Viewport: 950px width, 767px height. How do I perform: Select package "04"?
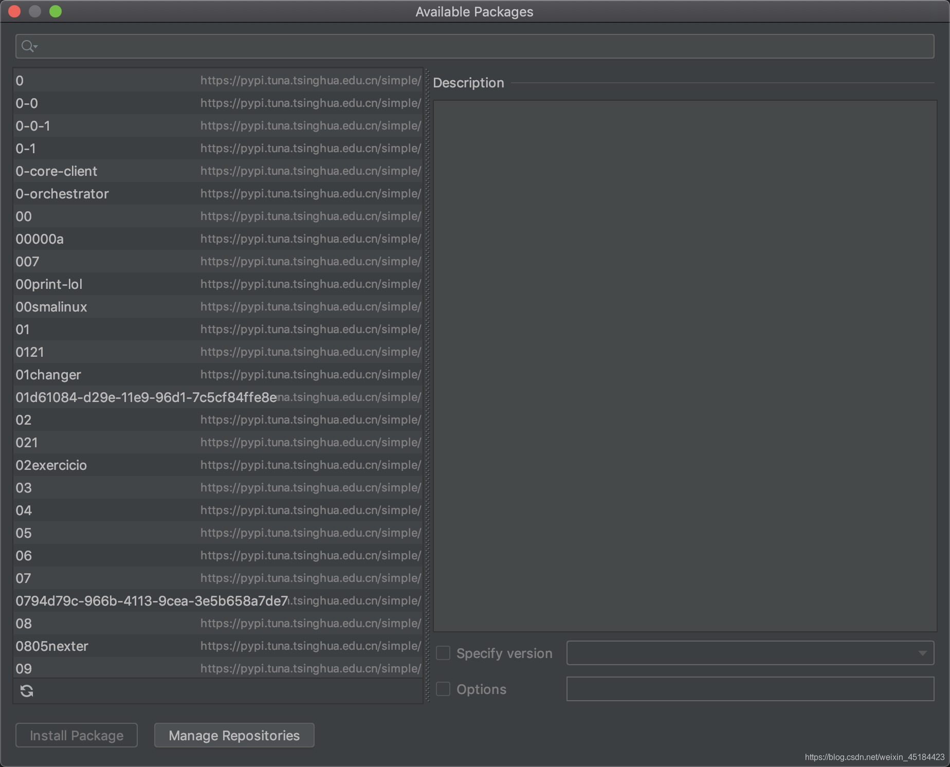218,510
